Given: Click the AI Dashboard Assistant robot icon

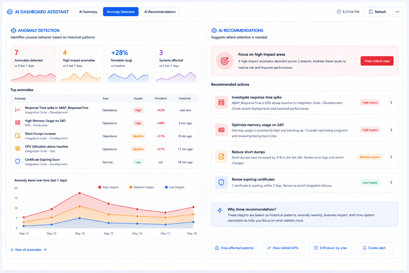Looking at the screenshot, I should point(10,12).
